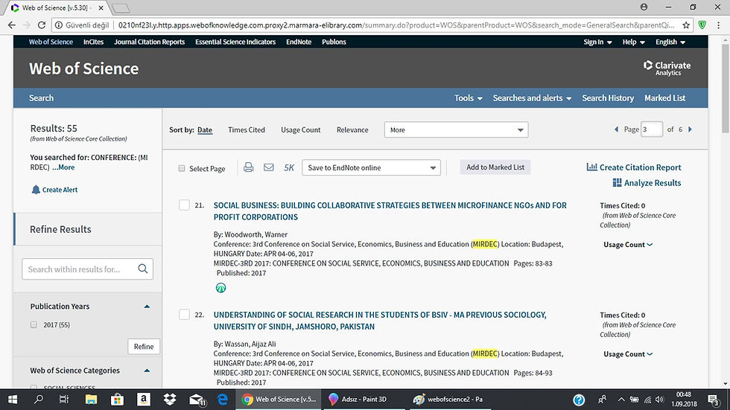This screenshot has height=410, width=730.
Task: Click the email envelope icon
Action: click(x=269, y=167)
